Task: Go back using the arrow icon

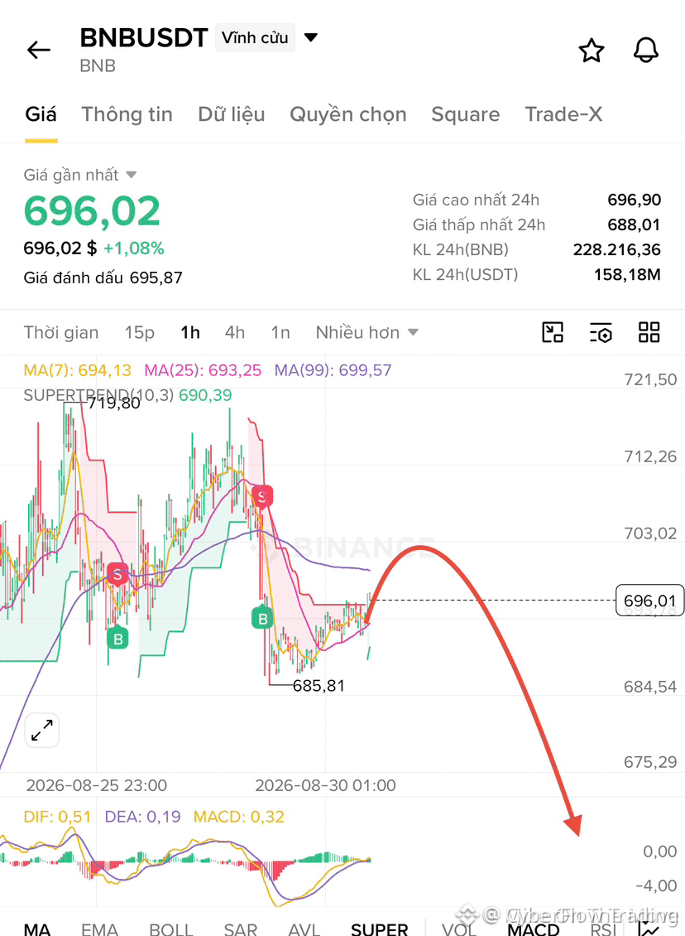Action: pyautogui.click(x=39, y=50)
